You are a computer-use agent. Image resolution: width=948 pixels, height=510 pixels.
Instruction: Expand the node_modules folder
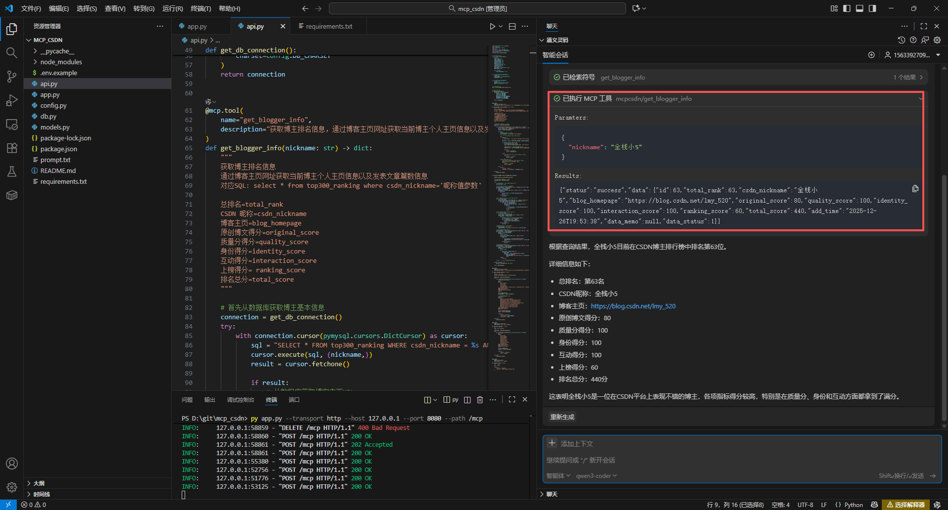tap(61, 62)
